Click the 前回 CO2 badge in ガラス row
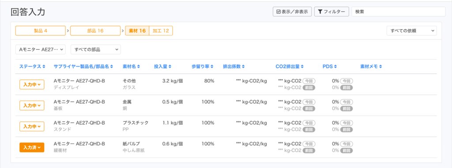The image size is (452, 168). pyautogui.click(x=309, y=88)
